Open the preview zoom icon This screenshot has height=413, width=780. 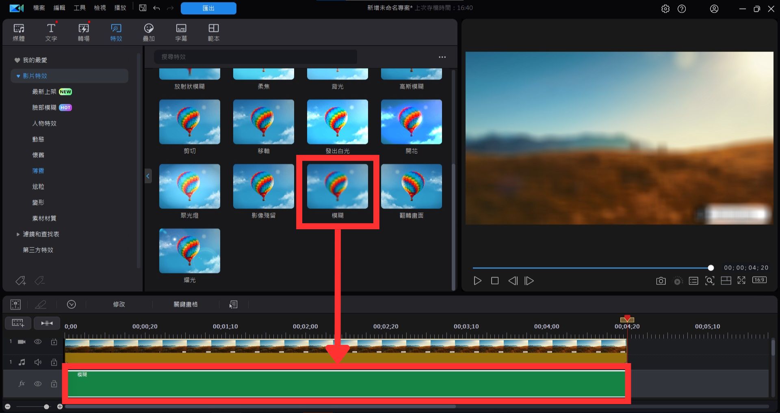pos(710,281)
